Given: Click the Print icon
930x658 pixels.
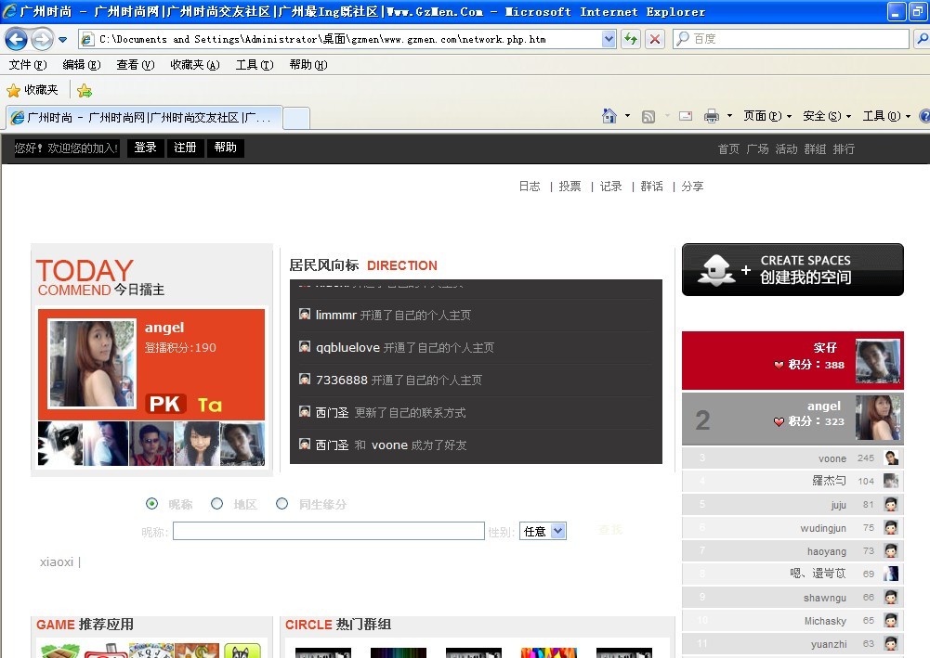Looking at the screenshot, I should tap(711, 116).
